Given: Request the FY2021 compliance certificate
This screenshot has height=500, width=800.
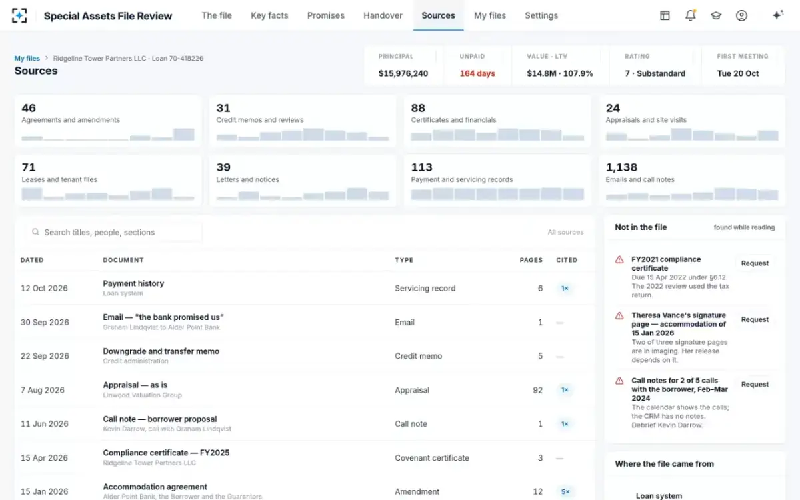Looking at the screenshot, I should [x=755, y=263].
